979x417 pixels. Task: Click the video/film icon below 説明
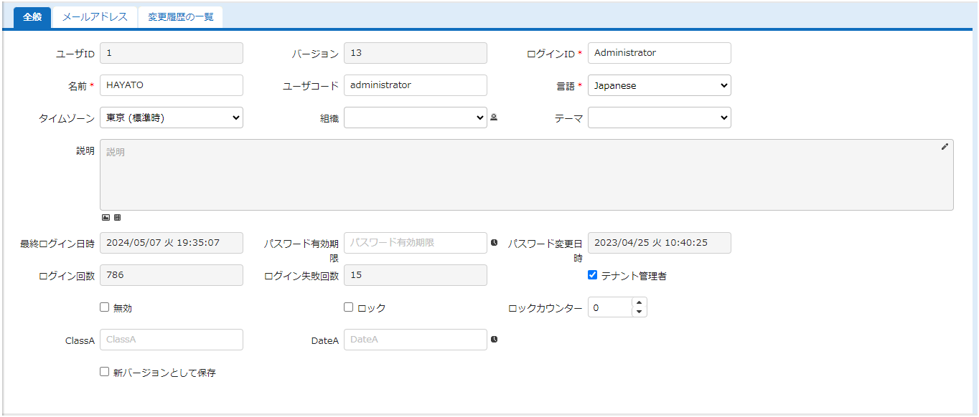[117, 217]
